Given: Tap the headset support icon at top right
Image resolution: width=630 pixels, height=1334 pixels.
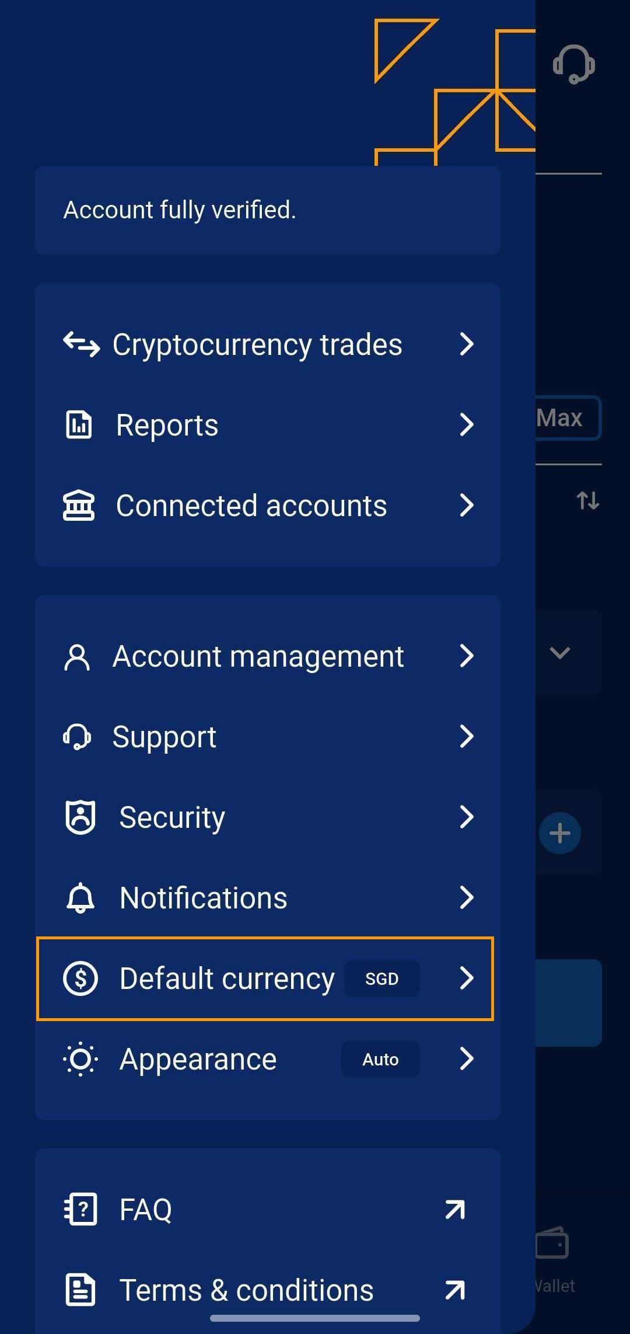Looking at the screenshot, I should pos(573,64).
